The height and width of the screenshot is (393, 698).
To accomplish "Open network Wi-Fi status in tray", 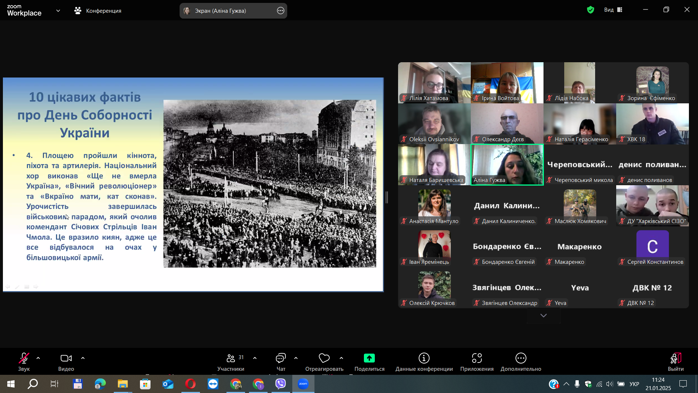I will click(599, 384).
